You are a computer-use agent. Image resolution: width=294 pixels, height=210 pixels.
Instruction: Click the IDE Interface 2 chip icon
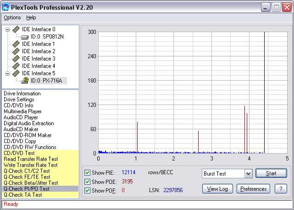click(x=16, y=51)
